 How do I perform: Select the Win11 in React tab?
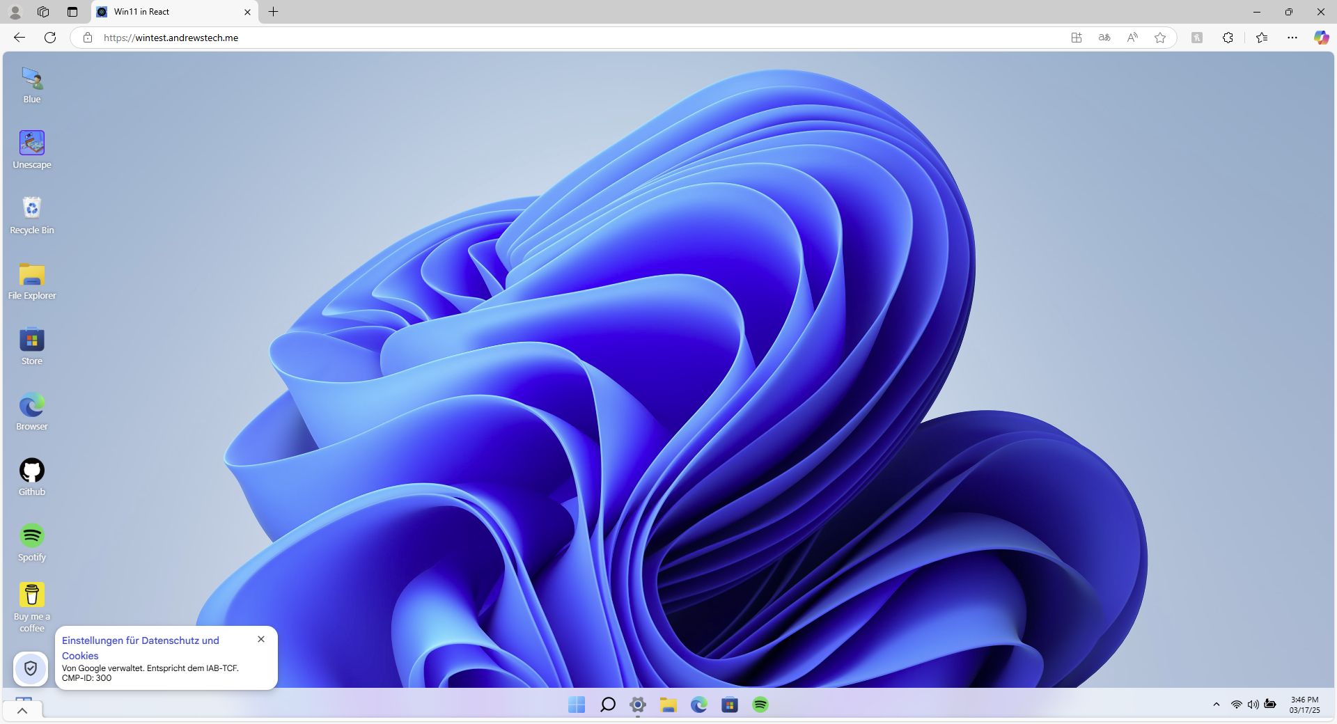174,12
